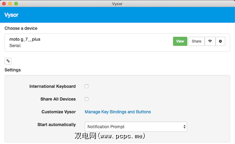Enable the International Keyboard checkbox

click(x=87, y=86)
